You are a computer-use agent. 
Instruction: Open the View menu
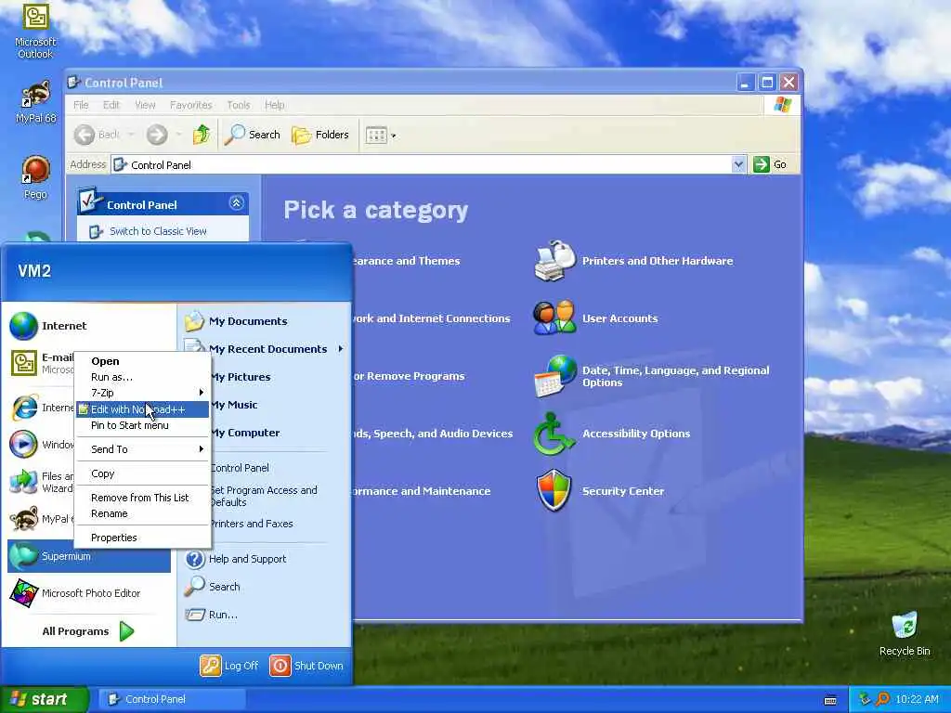click(x=145, y=105)
